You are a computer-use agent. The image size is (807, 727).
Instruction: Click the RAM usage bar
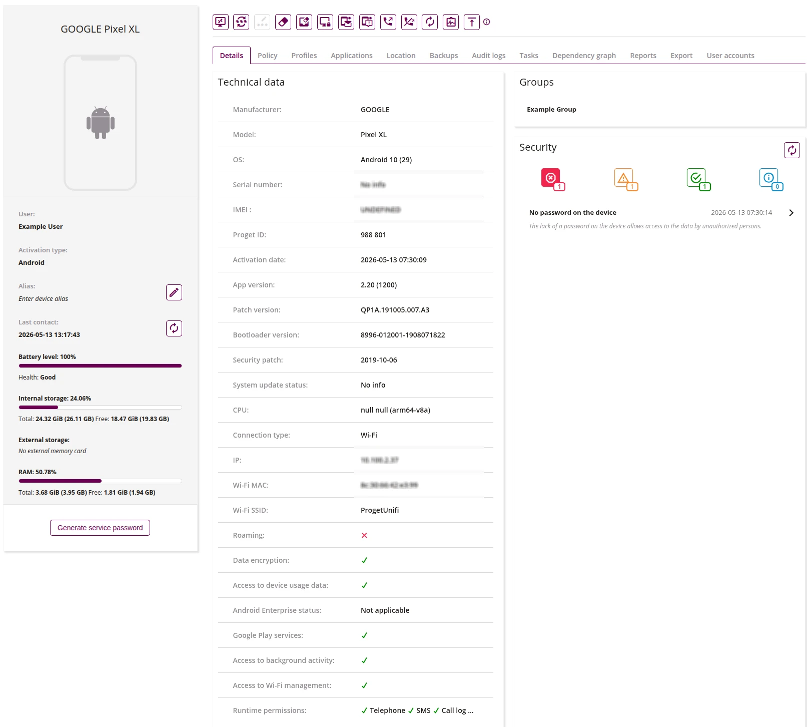click(x=100, y=481)
